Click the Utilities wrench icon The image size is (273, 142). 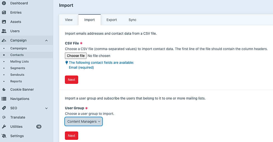pos(4,126)
